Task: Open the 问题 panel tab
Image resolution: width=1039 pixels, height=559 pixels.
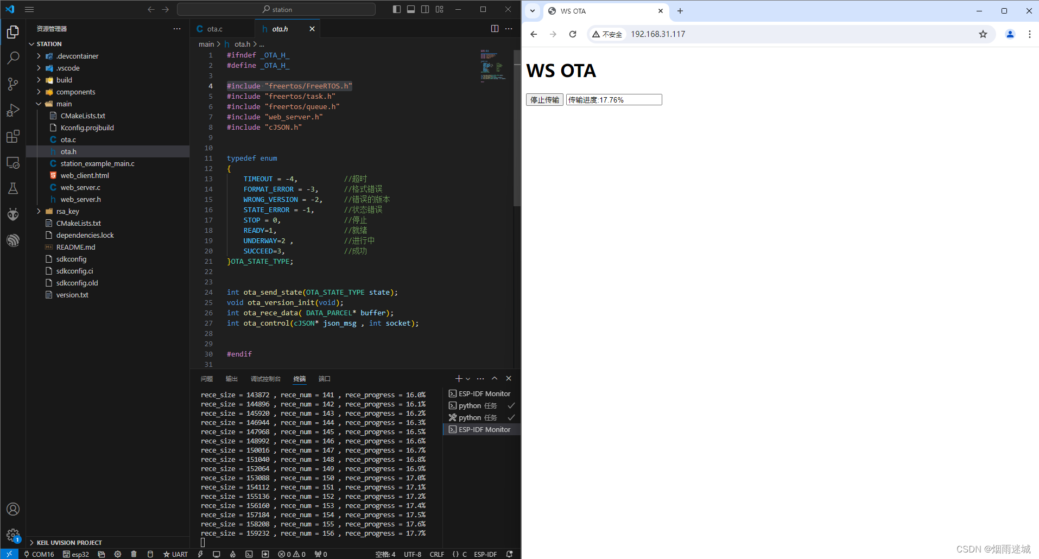Action: 206,379
